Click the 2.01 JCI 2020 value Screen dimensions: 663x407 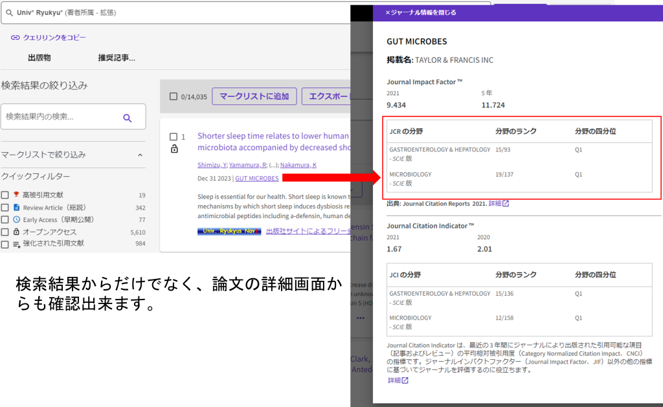pyautogui.click(x=484, y=249)
